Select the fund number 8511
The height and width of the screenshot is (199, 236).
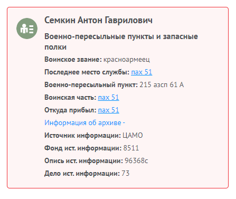[x=131, y=148]
